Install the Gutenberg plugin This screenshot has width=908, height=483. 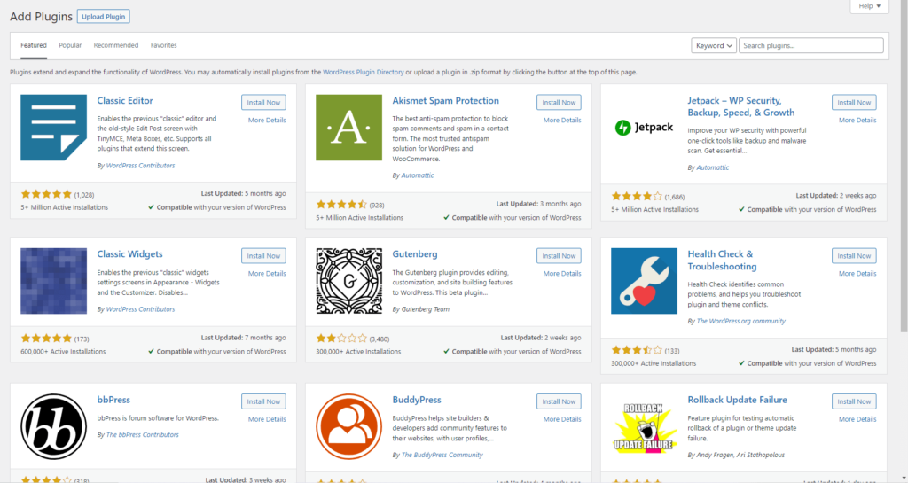(559, 255)
